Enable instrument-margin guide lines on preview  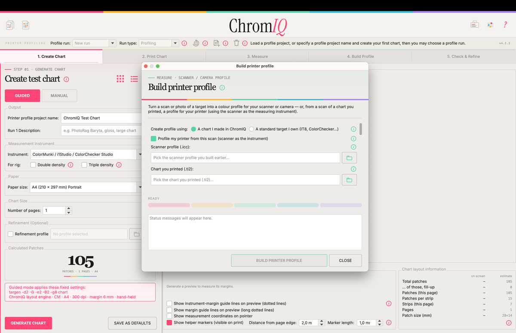169,303
